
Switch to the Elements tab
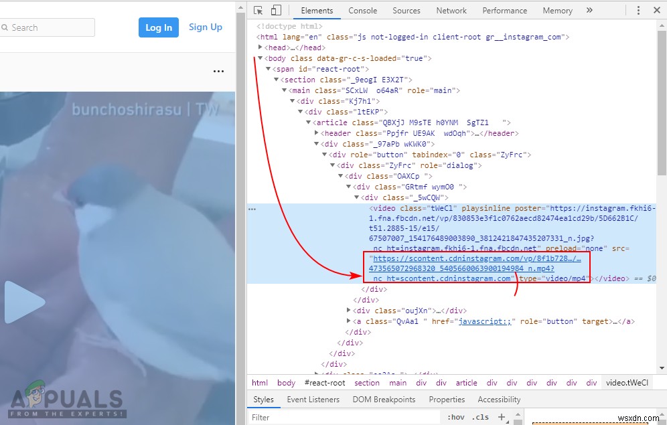click(x=317, y=11)
